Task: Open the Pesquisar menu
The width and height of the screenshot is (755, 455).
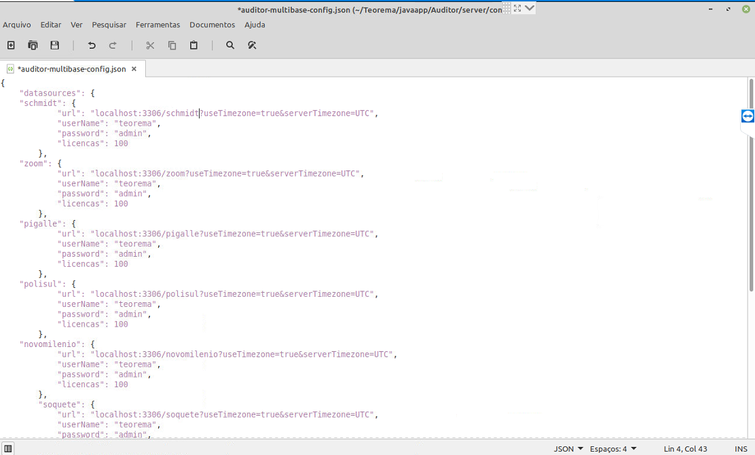Action: [109, 24]
